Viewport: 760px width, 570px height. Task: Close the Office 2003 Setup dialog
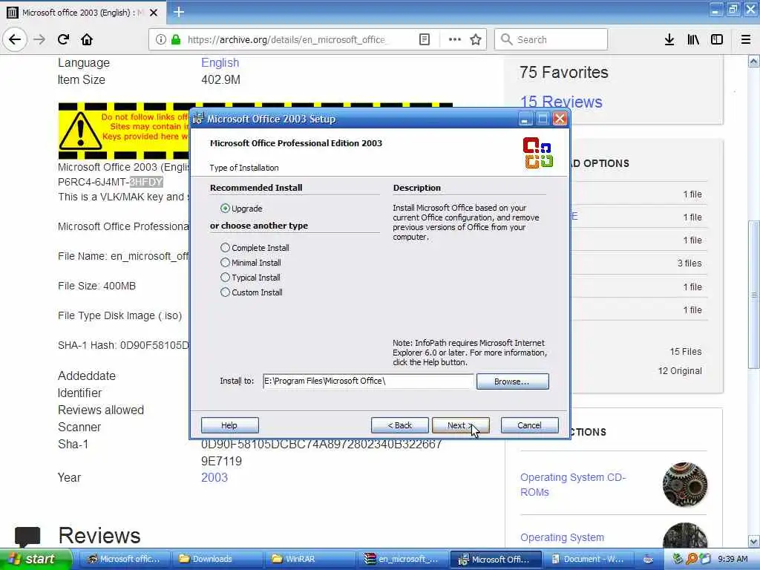point(560,119)
